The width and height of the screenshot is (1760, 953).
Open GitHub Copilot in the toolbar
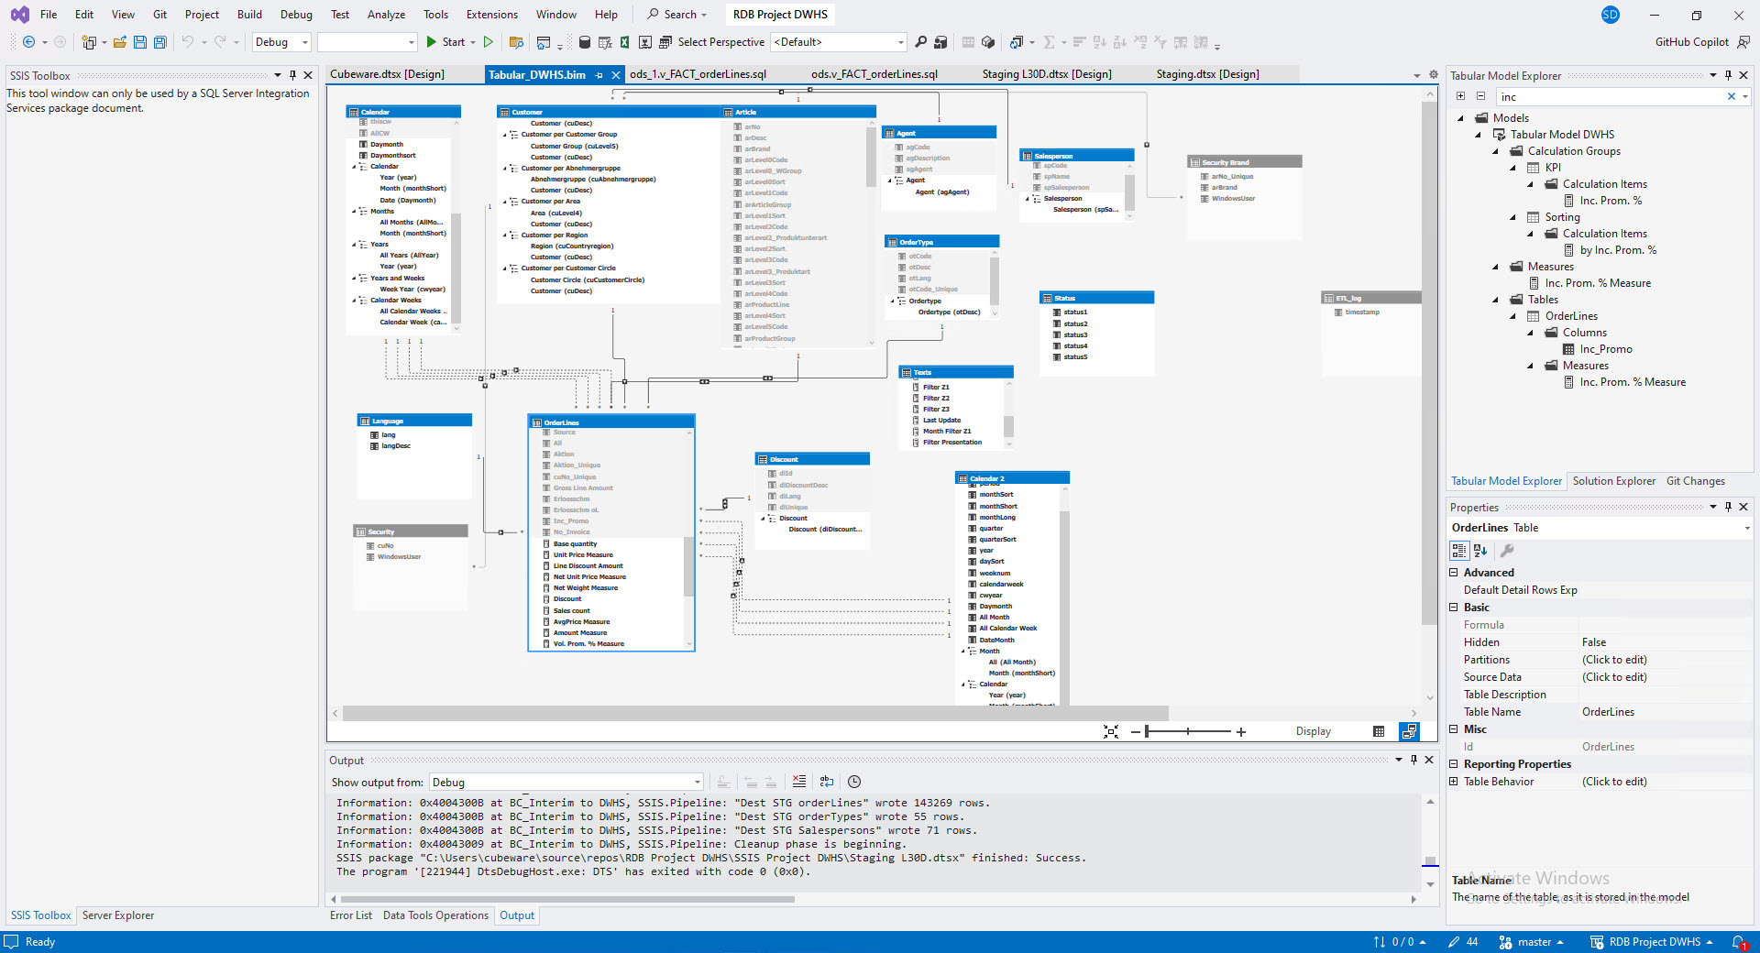tap(1691, 42)
